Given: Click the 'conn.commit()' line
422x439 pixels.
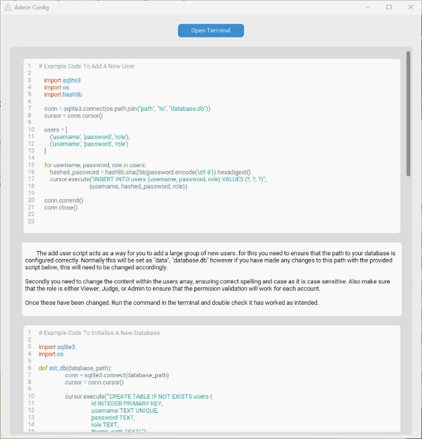Looking at the screenshot, I should tap(64, 200).
